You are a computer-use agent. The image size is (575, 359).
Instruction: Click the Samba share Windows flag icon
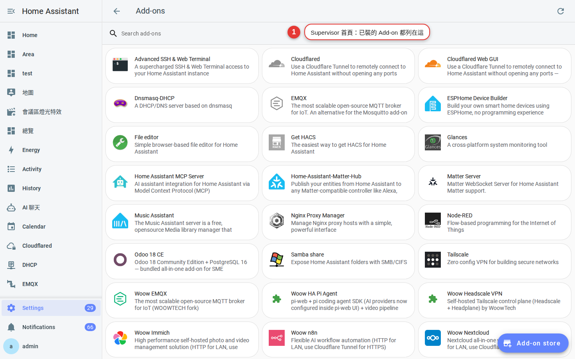tap(277, 260)
